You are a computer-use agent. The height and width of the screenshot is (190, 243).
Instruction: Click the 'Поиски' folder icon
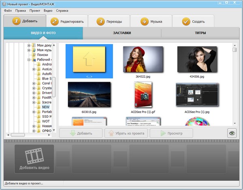pos(34,55)
